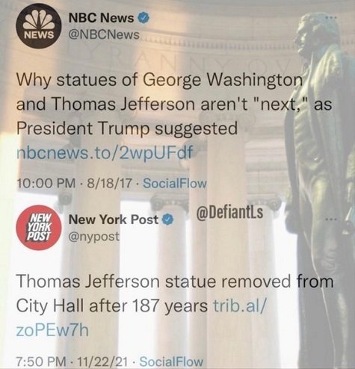Follow the trib.al/zoPEw7h link
Viewport: 355px width, 369px height.
coord(141,317)
